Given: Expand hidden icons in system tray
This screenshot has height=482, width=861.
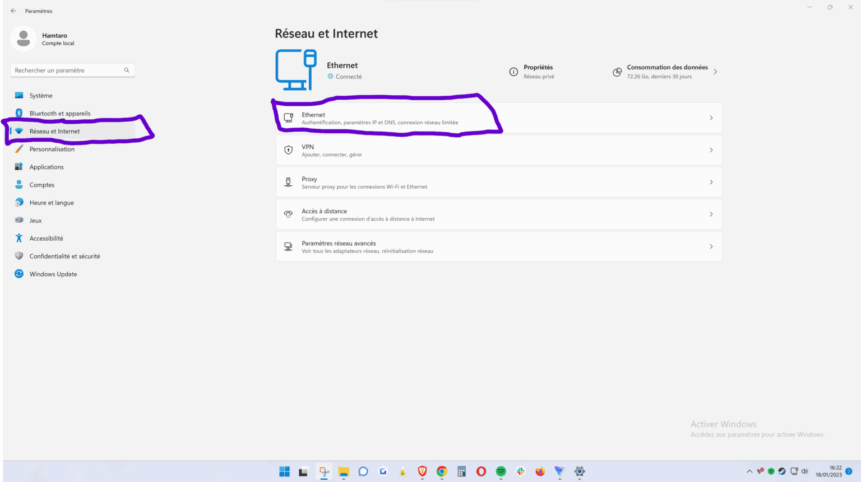Looking at the screenshot, I should (749, 471).
